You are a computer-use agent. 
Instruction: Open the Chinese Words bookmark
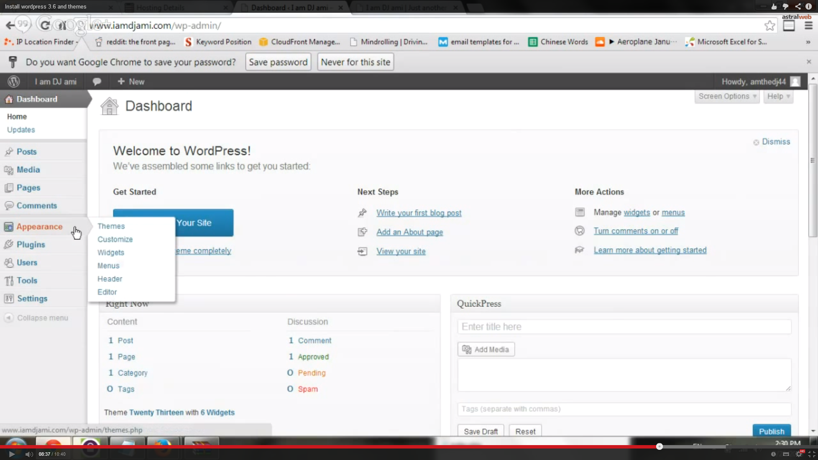pos(559,42)
